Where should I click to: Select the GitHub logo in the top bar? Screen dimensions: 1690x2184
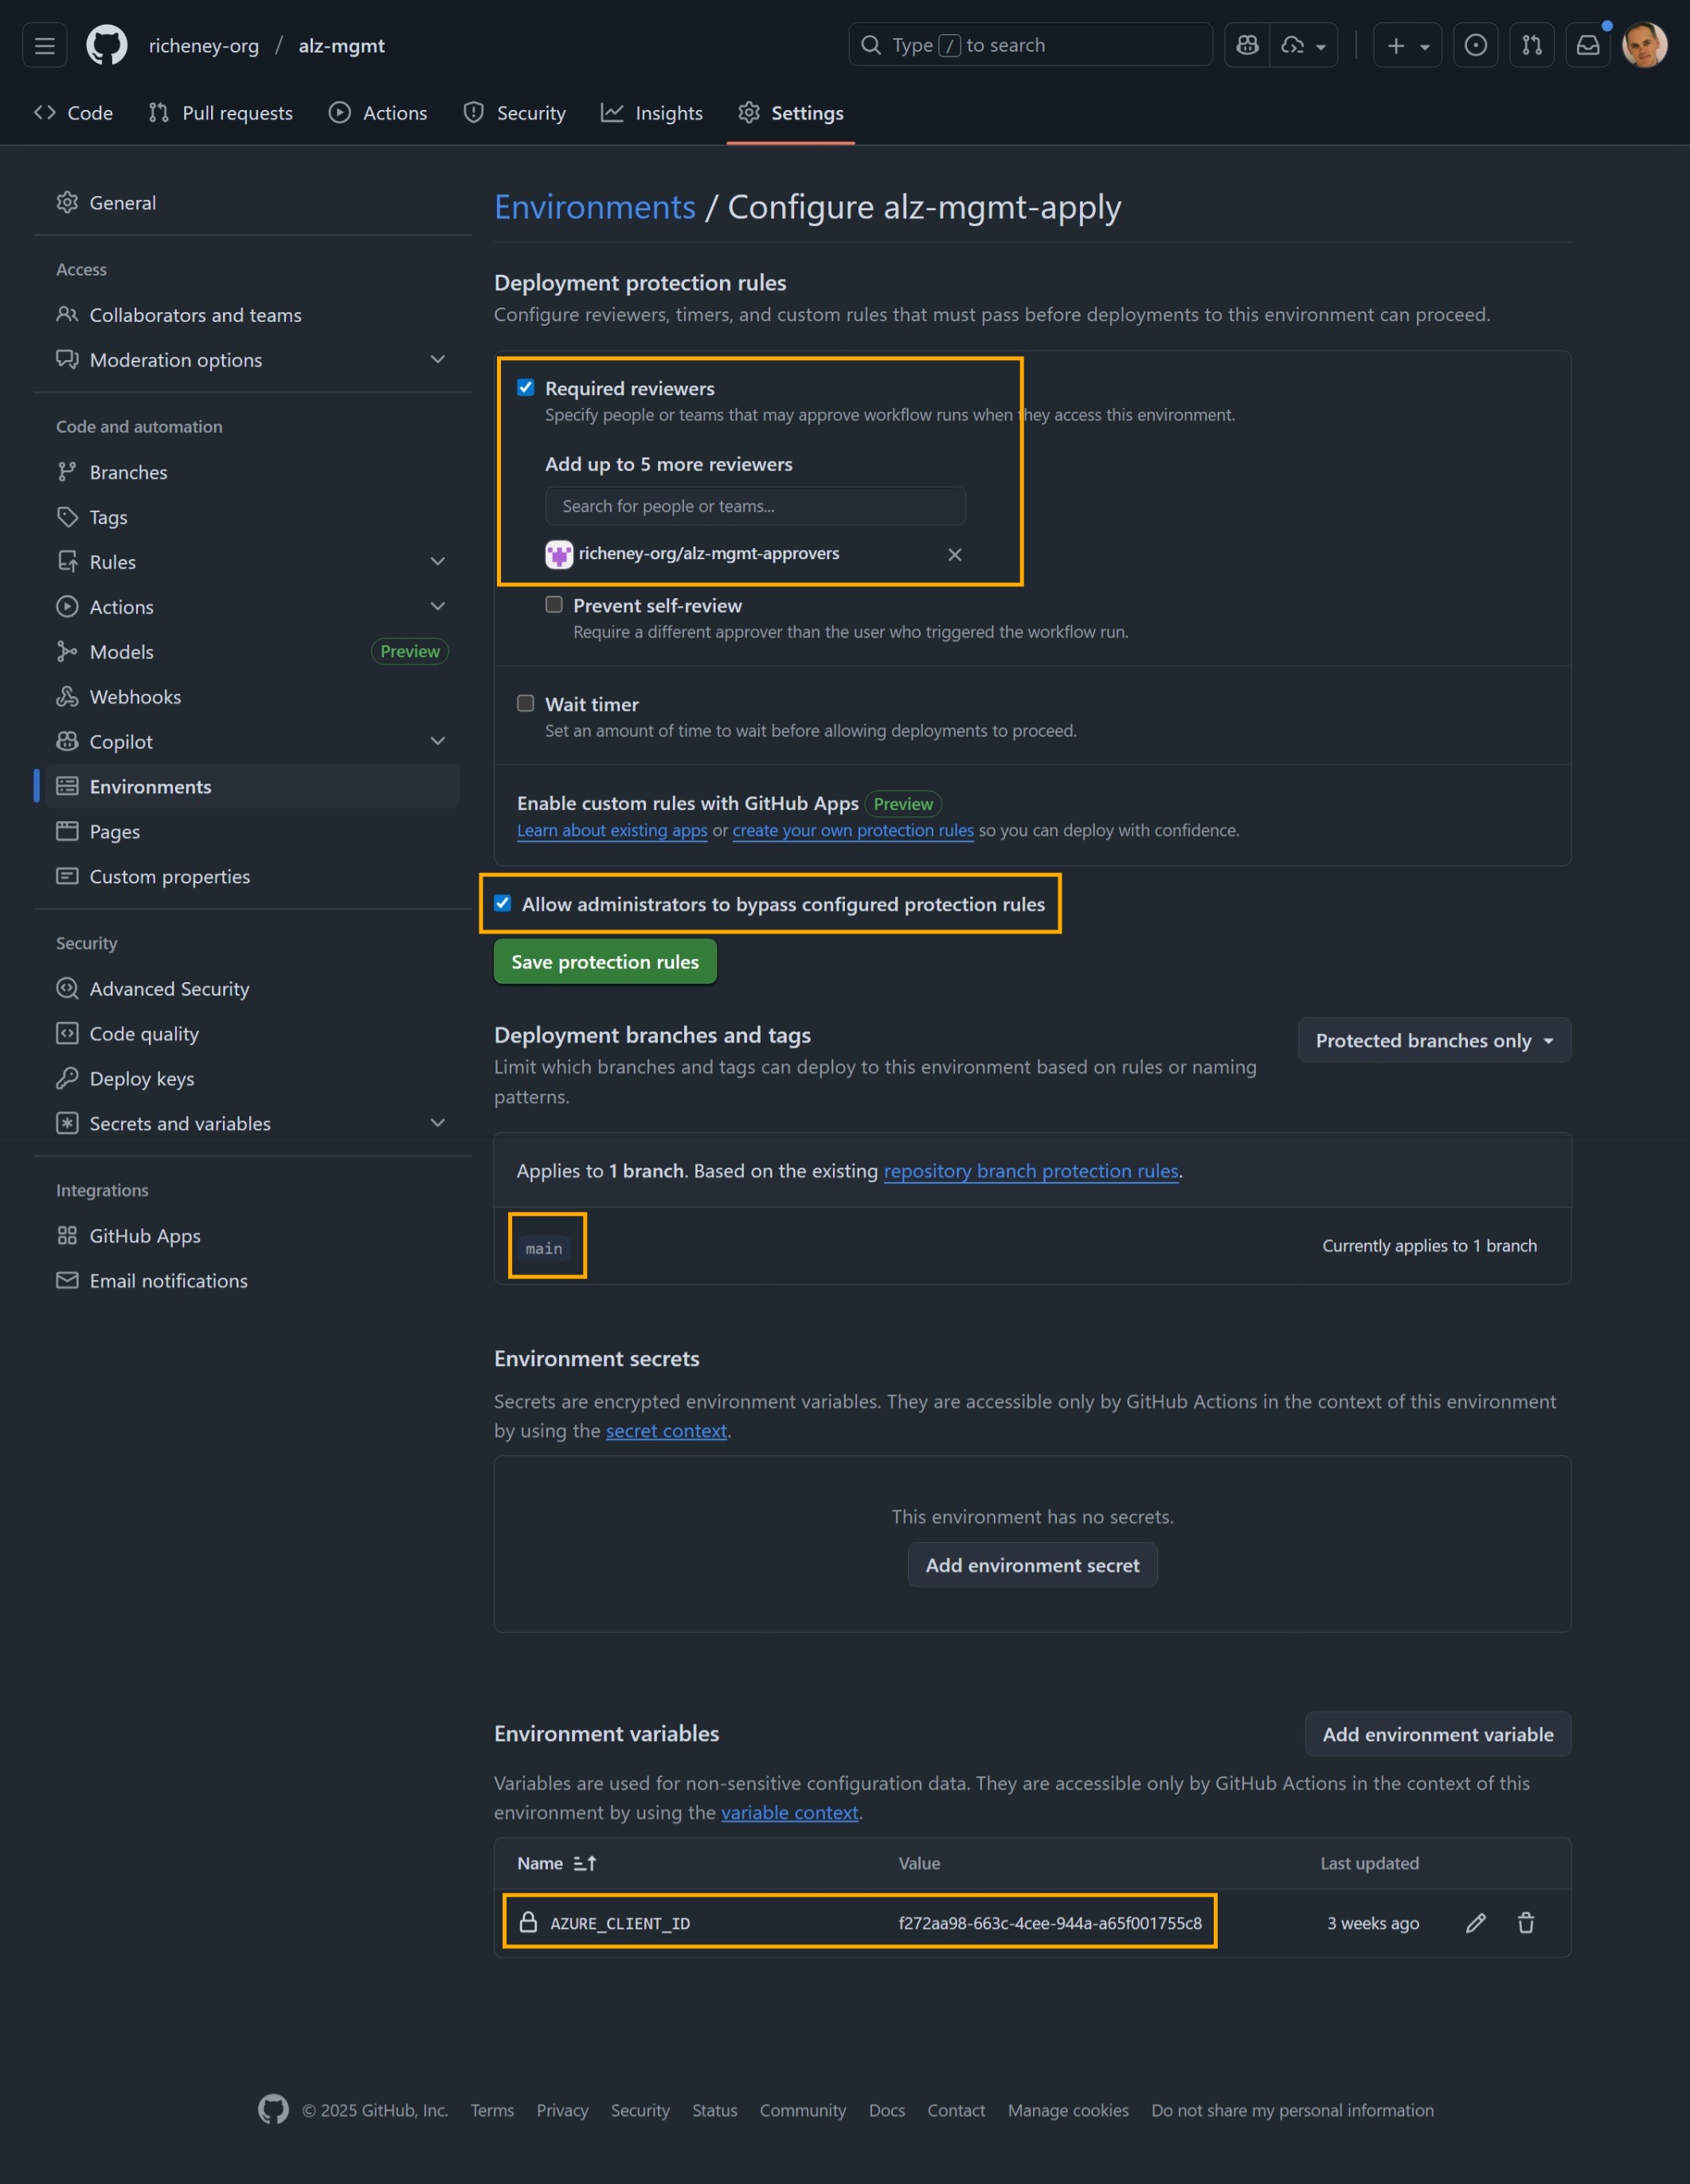pos(106,44)
